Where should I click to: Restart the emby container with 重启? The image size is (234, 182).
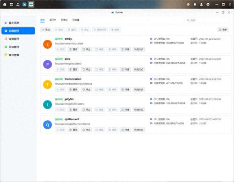pyautogui.click(x=73, y=49)
